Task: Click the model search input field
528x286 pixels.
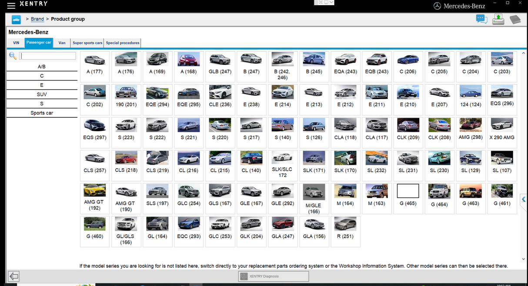Action: (x=48, y=56)
